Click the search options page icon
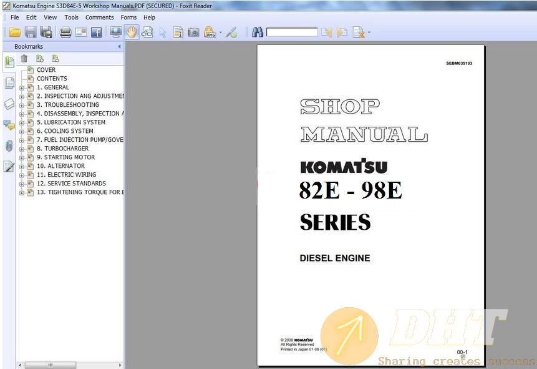537x369 pixels. coord(359,32)
